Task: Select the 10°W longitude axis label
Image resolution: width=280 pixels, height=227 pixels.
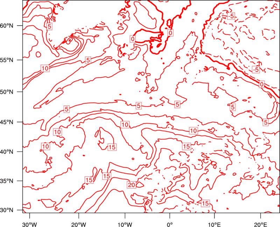Action: [x=125, y=224]
